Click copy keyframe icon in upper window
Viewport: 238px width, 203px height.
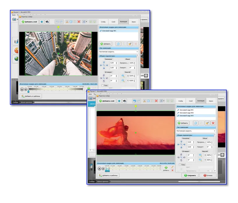tap(118, 44)
